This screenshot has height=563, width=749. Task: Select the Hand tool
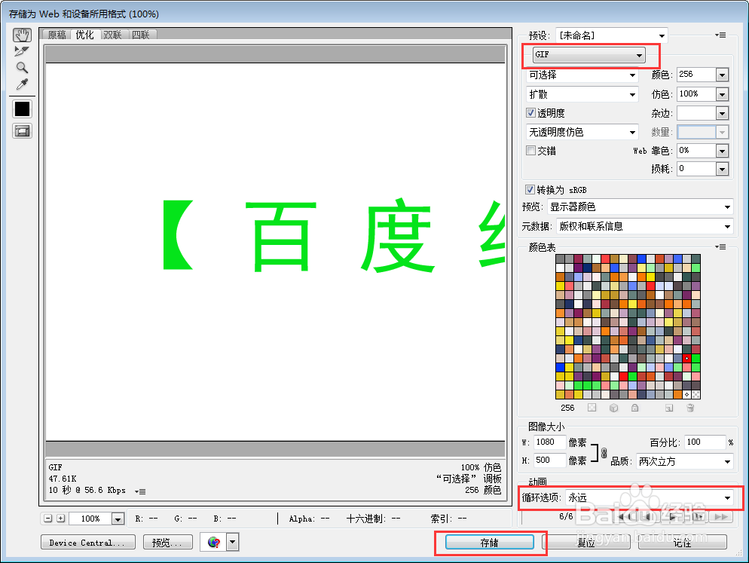tap(22, 35)
